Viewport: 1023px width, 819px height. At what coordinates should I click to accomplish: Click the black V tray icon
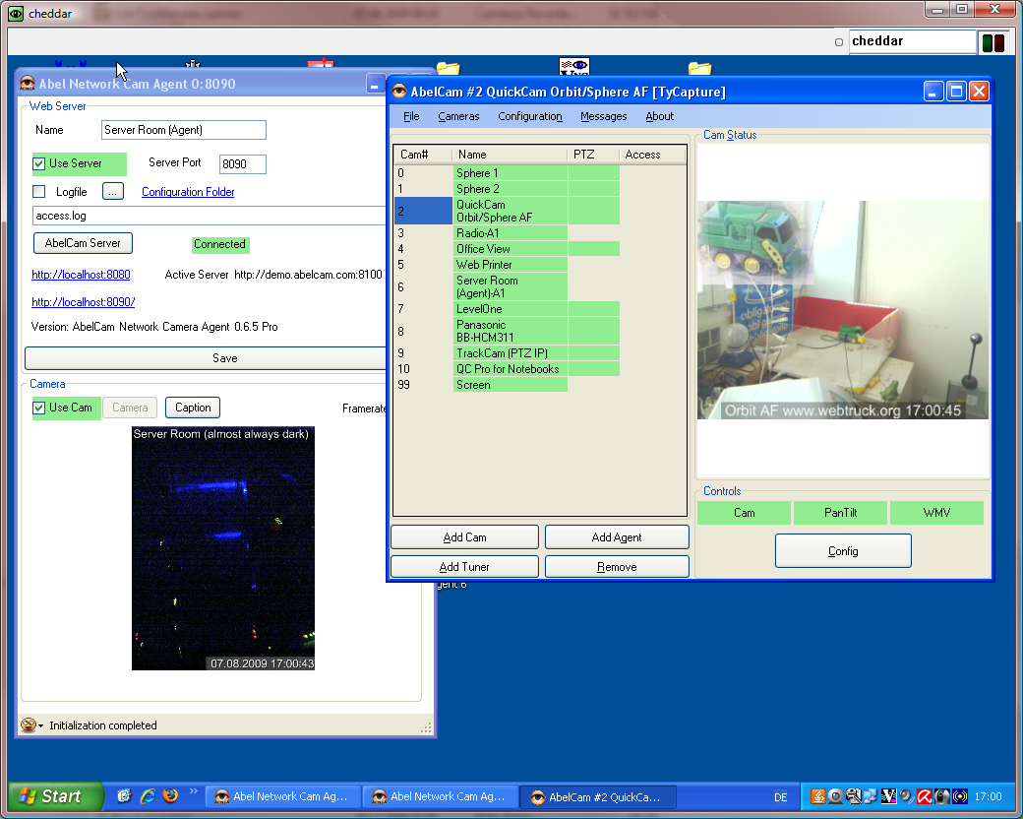click(888, 796)
